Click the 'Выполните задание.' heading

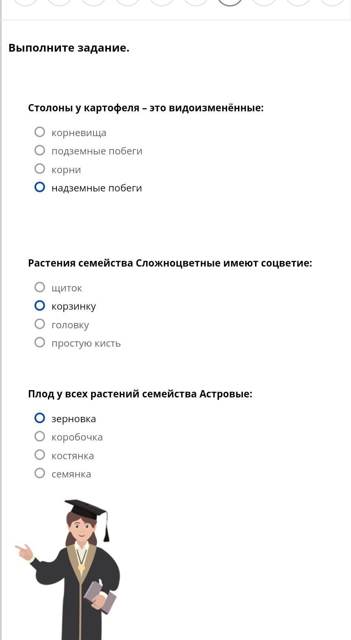tap(69, 48)
